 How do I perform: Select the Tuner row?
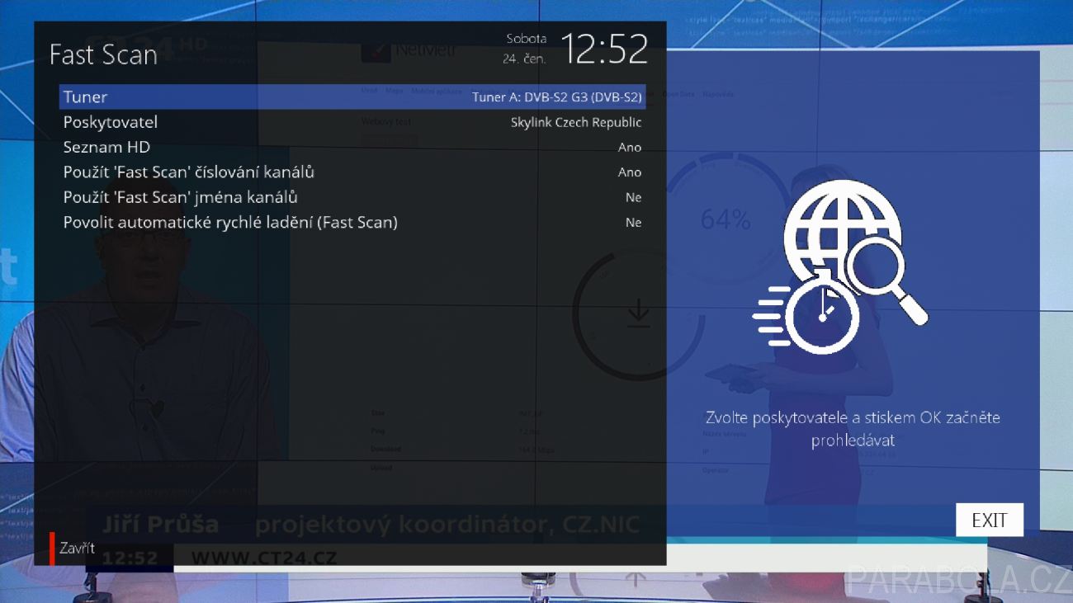coord(352,97)
